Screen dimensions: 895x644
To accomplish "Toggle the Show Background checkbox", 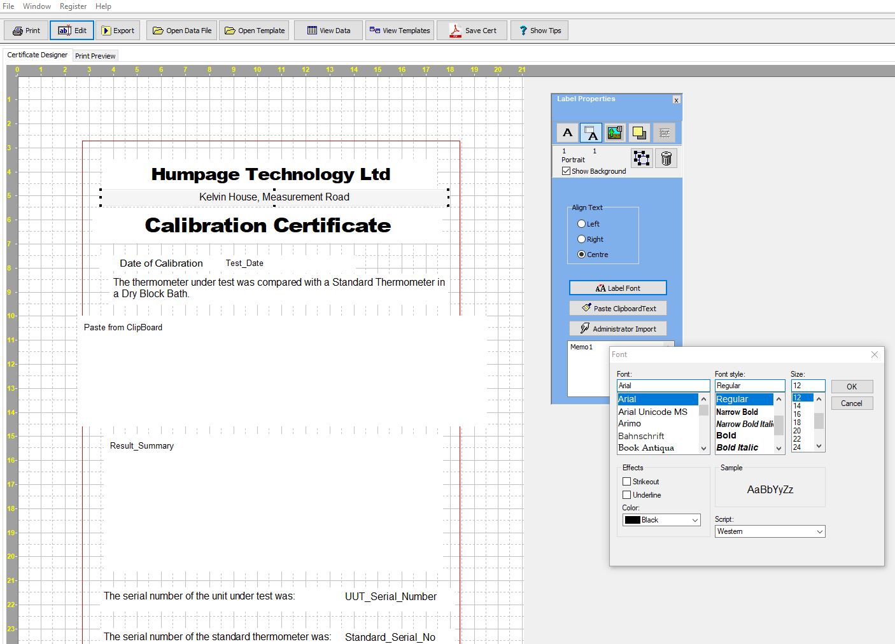I will point(566,171).
